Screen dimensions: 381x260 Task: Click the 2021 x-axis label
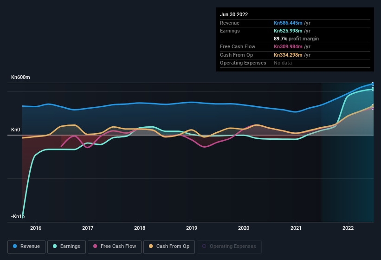(296, 228)
